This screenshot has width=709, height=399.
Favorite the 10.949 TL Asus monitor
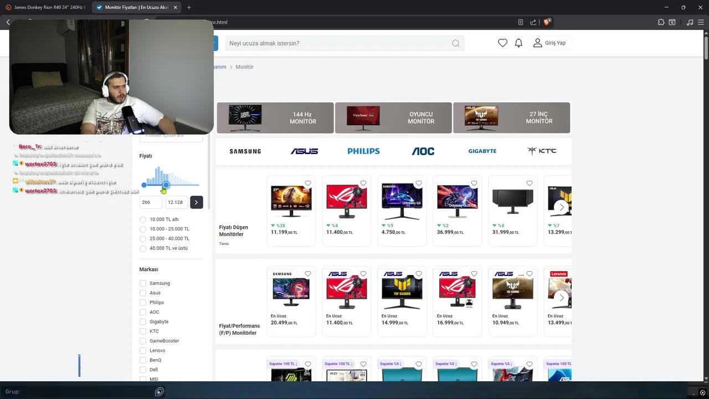530,274
